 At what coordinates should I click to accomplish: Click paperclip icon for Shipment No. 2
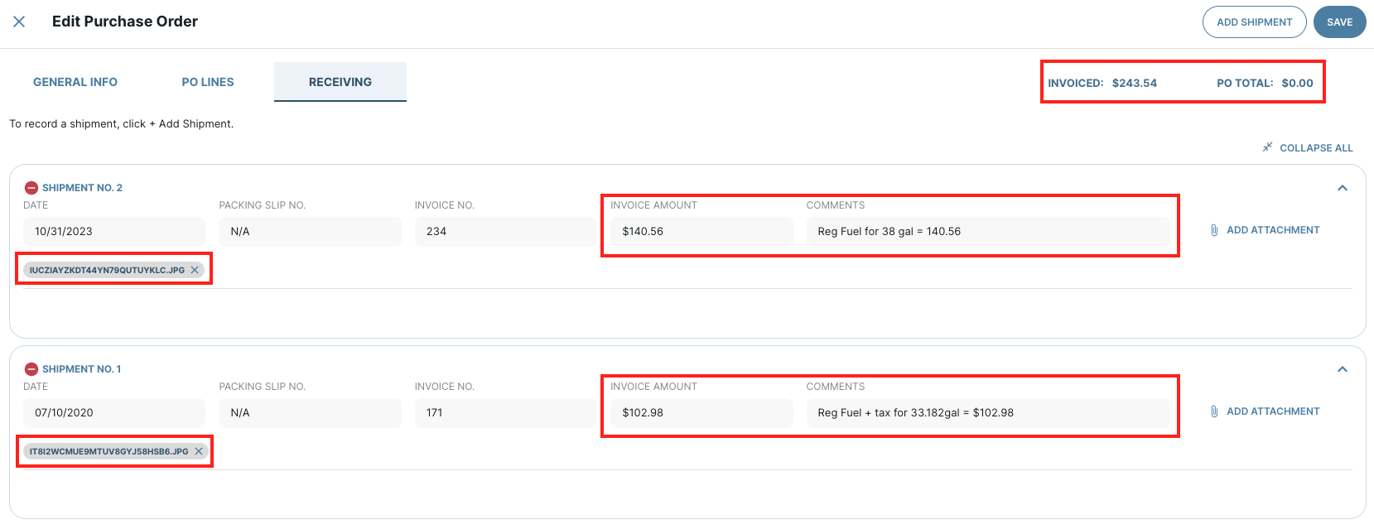tap(1214, 230)
